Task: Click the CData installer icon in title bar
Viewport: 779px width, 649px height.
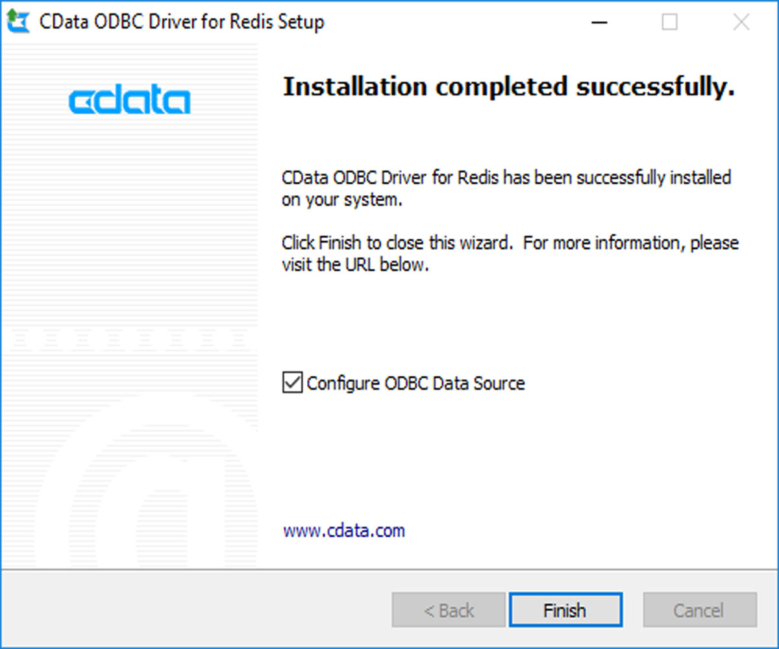Action: (16, 21)
